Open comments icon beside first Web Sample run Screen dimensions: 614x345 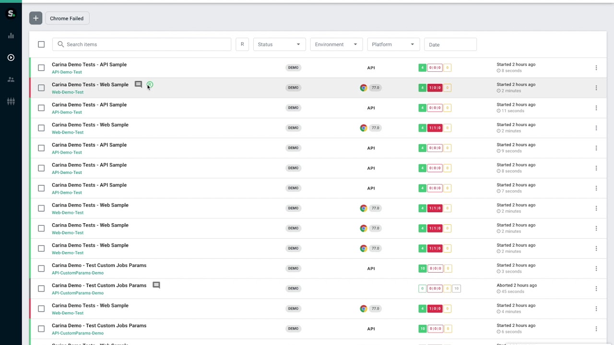coord(138,85)
